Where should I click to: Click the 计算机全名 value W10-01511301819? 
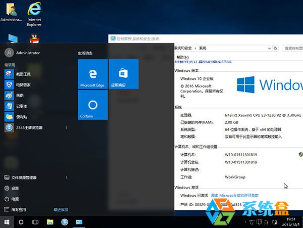tap(241, 162)
